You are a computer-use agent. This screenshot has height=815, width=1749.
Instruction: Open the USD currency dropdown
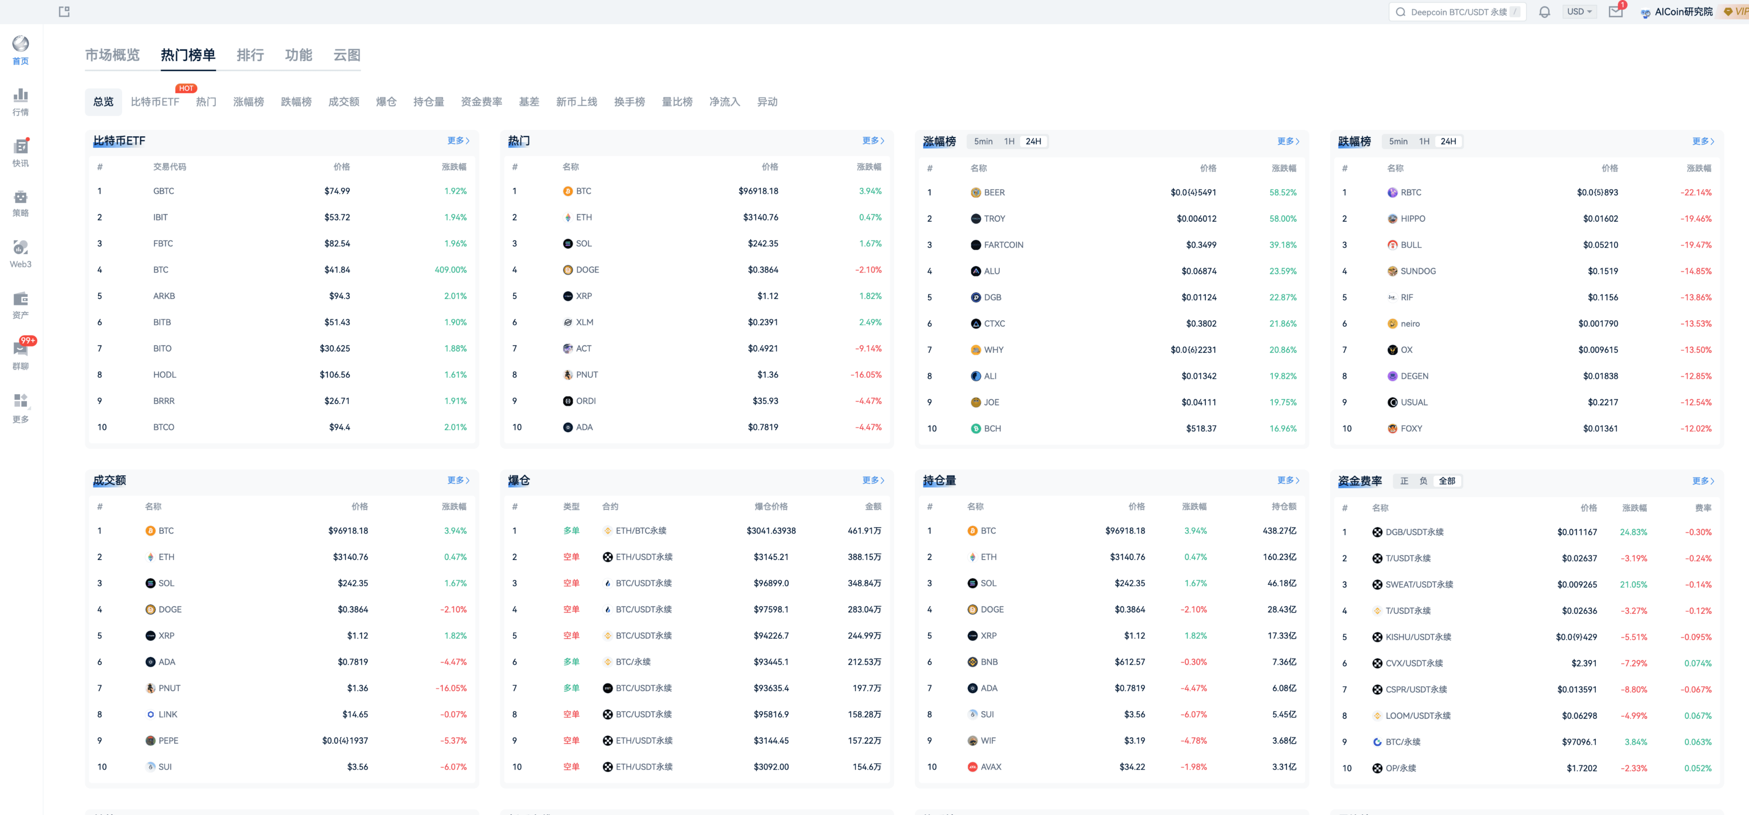(x=1579, y=12)
